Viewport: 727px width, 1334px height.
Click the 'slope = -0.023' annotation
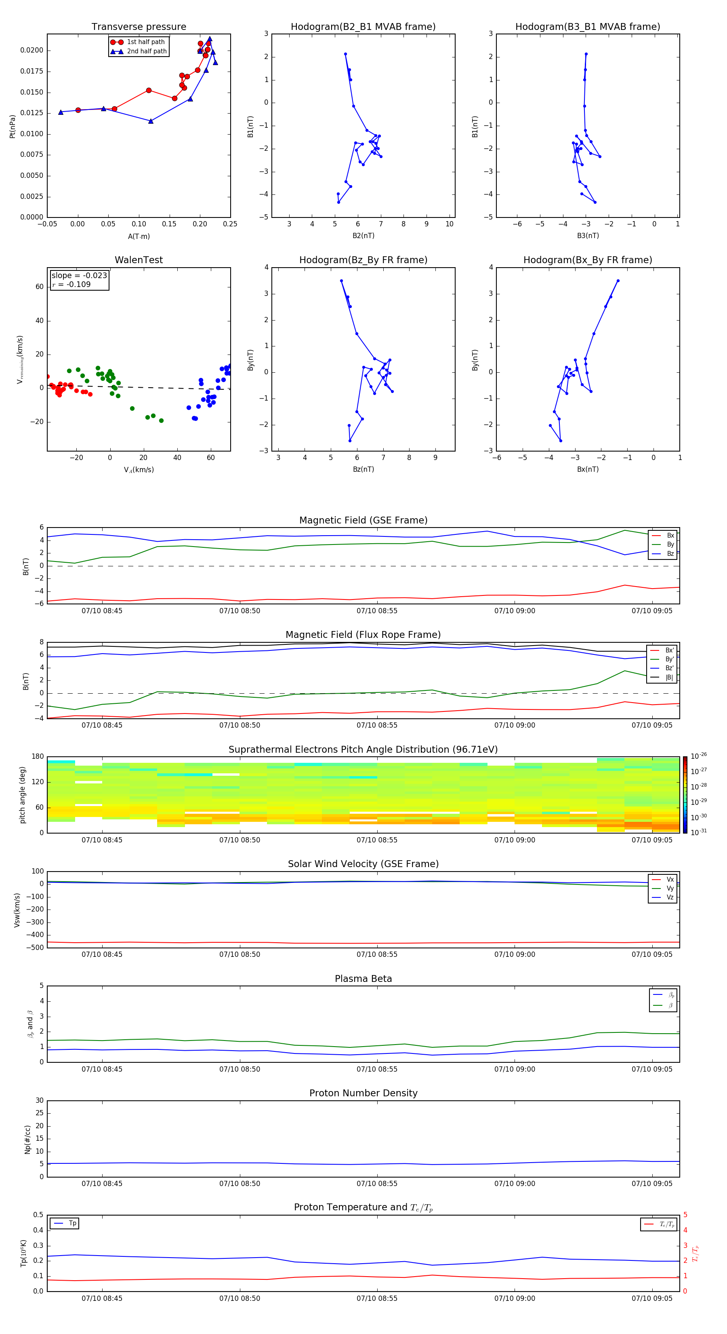coord(79,276)
